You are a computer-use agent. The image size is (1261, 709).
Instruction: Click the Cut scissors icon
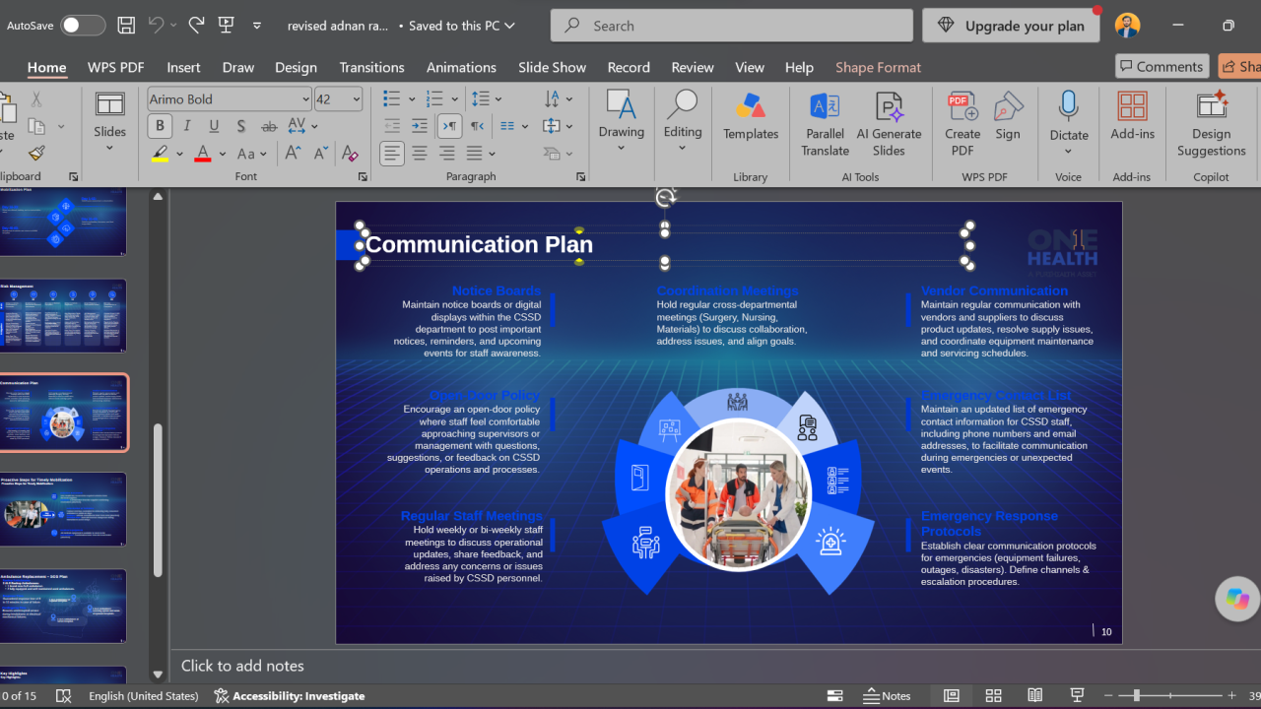tap(36, 99)
